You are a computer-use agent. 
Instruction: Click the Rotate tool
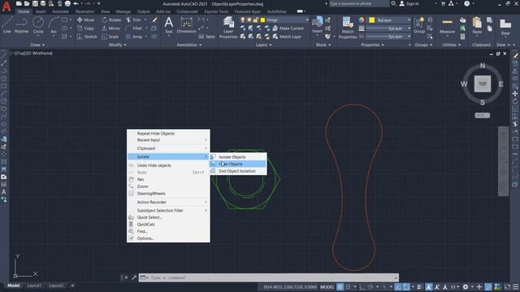(111, 19)
